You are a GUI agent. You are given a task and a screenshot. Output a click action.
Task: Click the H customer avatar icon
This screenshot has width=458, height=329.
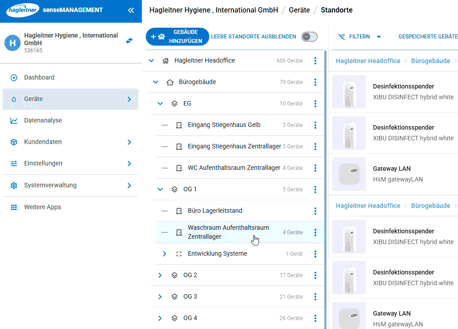coord(13,43)
